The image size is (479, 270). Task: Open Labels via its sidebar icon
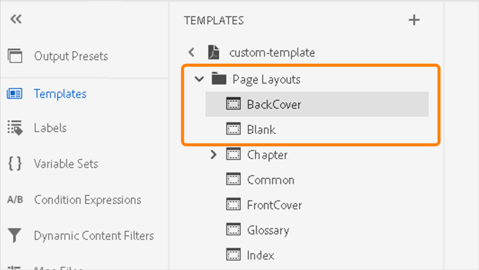(x=14, y=128)
